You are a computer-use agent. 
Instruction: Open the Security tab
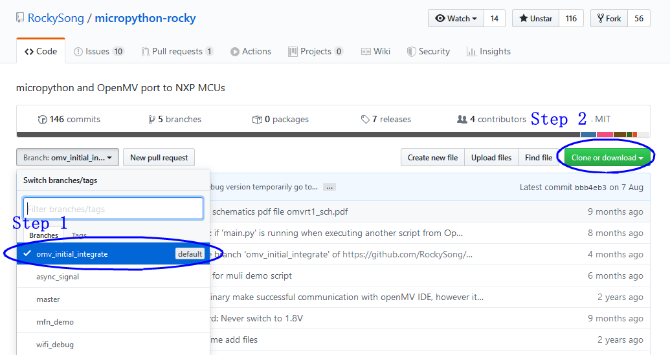pyautogui.click(x=428, y=51)
